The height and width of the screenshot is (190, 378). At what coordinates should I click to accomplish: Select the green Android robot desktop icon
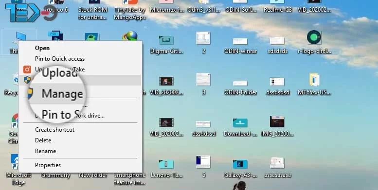click(92, 37)
